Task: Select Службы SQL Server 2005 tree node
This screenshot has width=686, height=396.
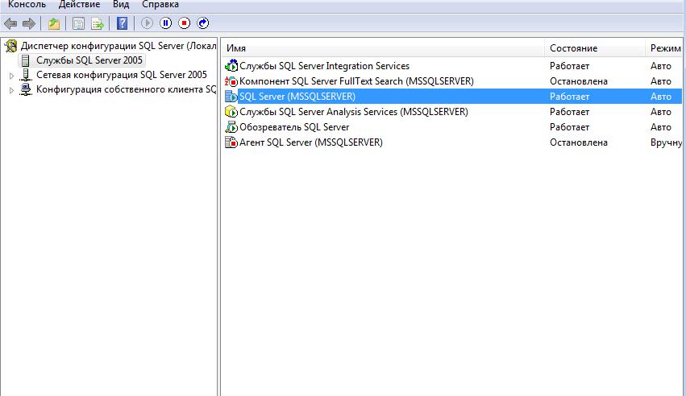Action: click(x=89, y=60)
